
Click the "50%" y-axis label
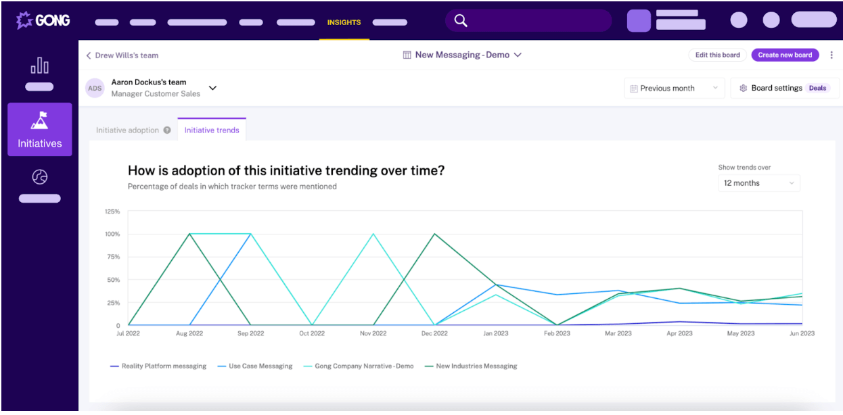click(x=114, y=280)
